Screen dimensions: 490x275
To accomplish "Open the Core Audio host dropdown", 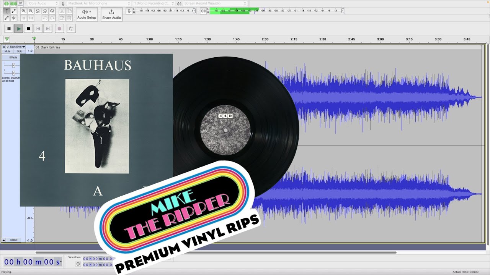I will click(x=42, y=3).
